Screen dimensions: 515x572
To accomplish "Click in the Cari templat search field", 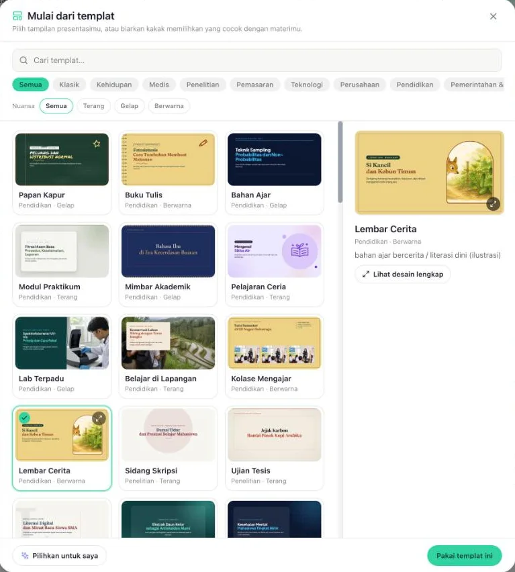I will pyautogui.click(x=257, y=60).
